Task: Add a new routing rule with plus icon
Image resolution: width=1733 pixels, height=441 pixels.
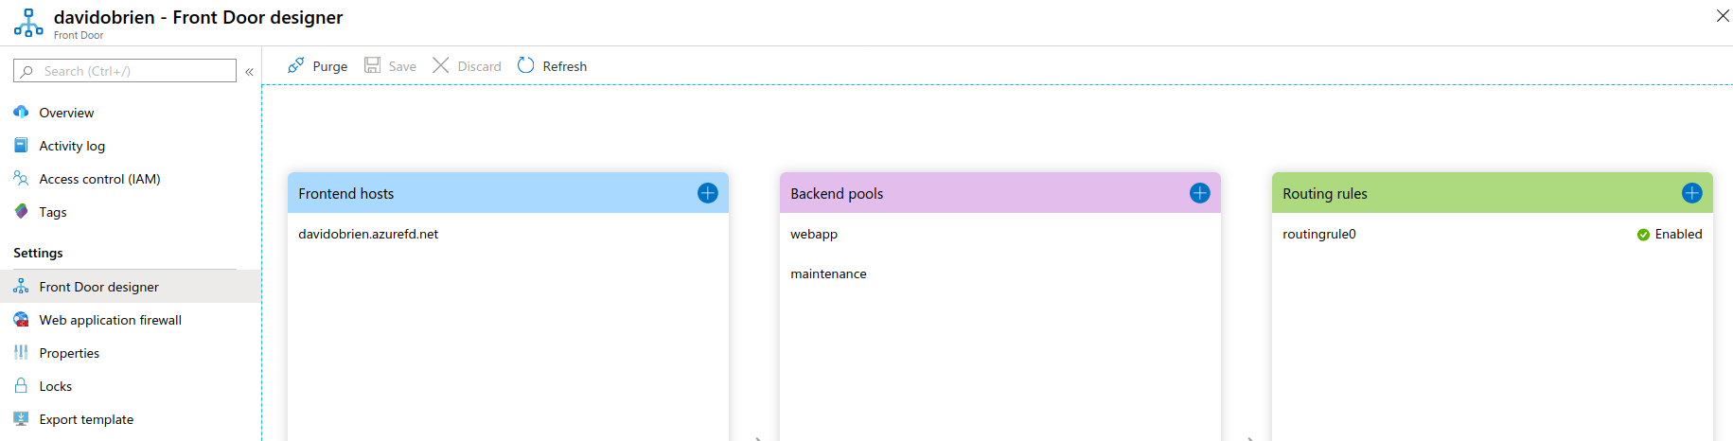Action: pos(1692,193)
